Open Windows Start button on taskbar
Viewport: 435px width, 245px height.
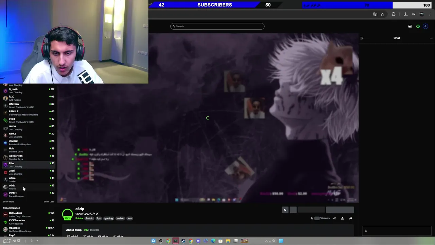[x=281, y=241]
